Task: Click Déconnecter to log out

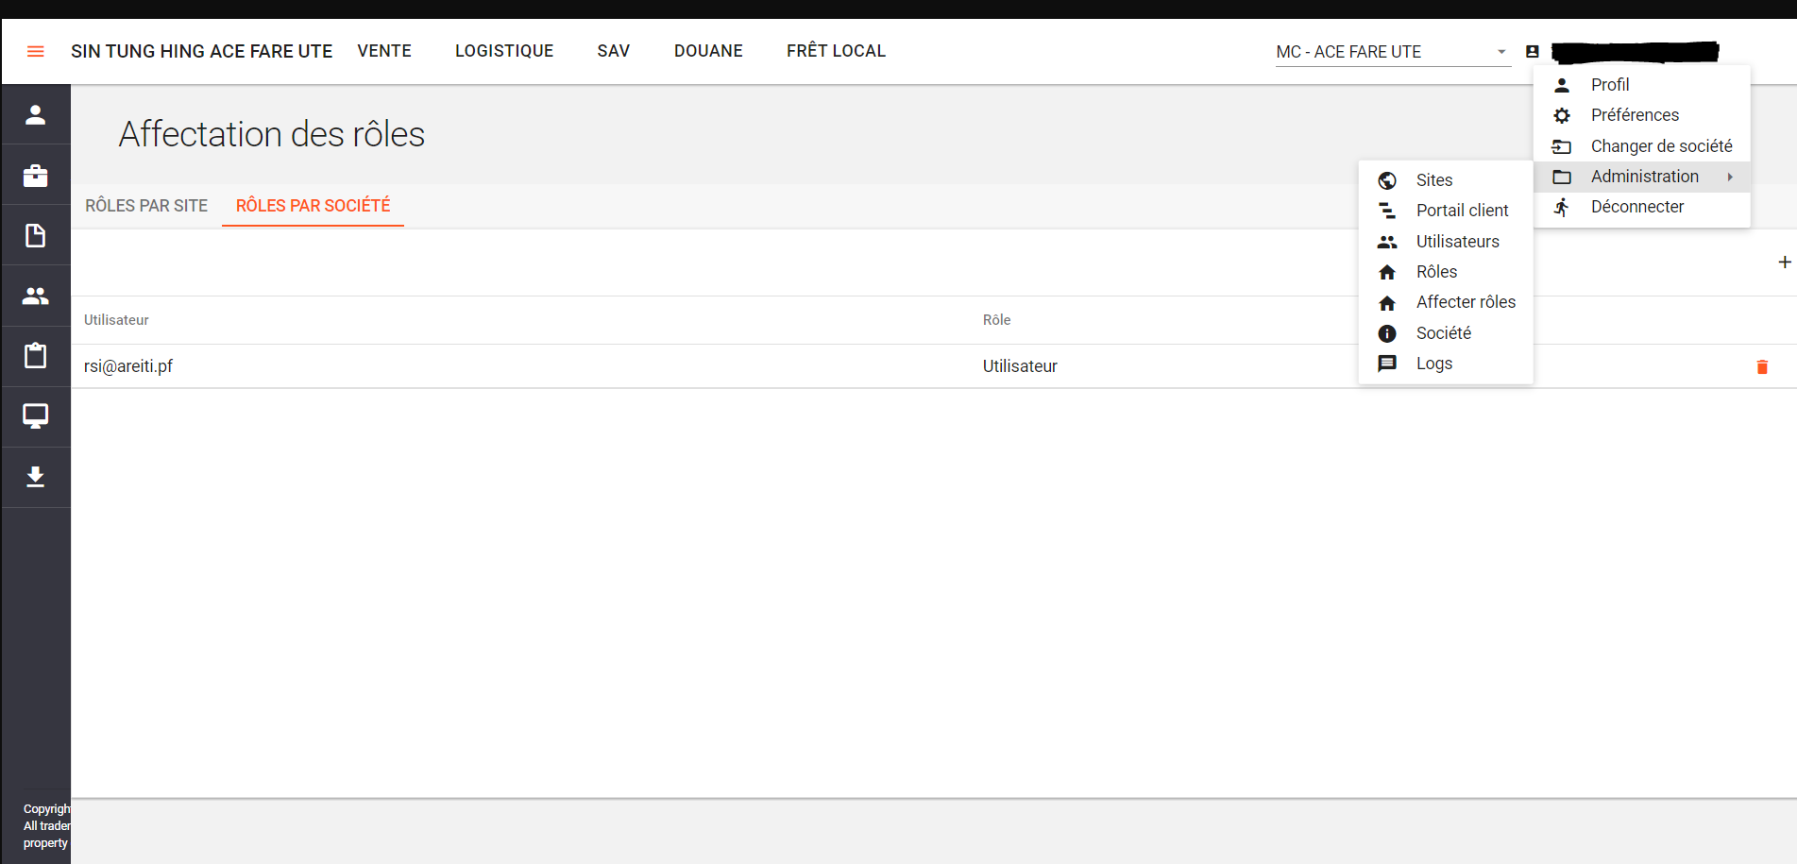Action: tap(1636, 207)
